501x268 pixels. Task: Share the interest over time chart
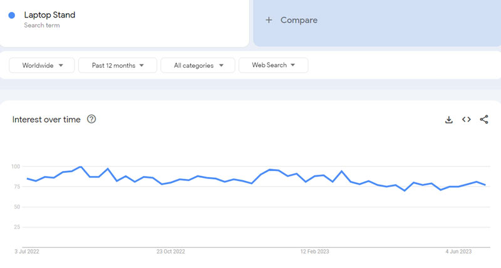(484, 120)
